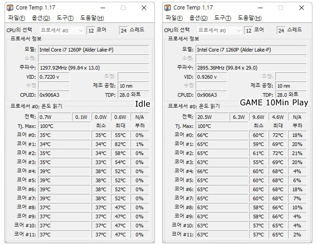This screenshot has width=317, height=245.
Task: Click core #2 load 21% cell
Action: click(x=297, y=153)
